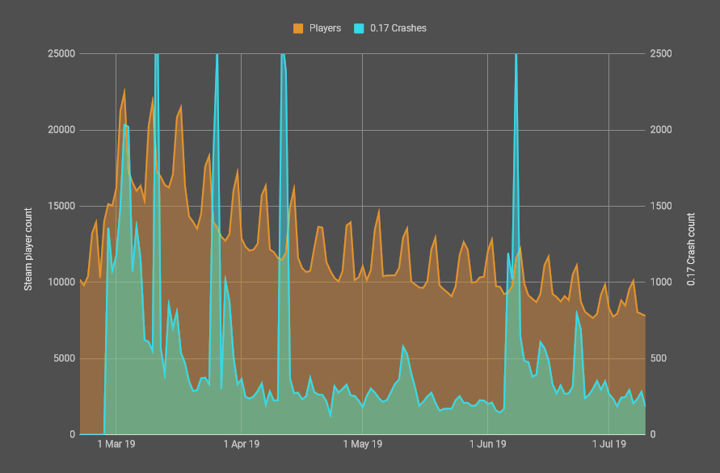Click the 2000 tick on the right axis
The width and height of the screenshot is (720, 473).
[662, 130]
